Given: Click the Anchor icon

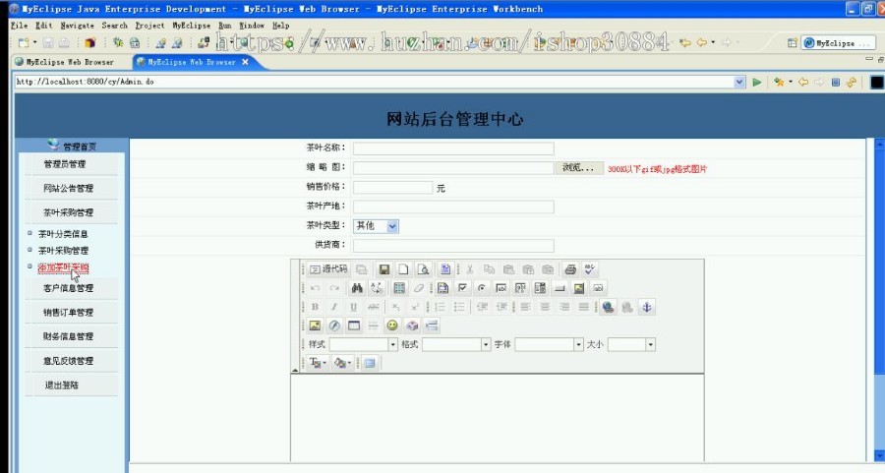Looking at the screenshot, I should coord(647,307).
